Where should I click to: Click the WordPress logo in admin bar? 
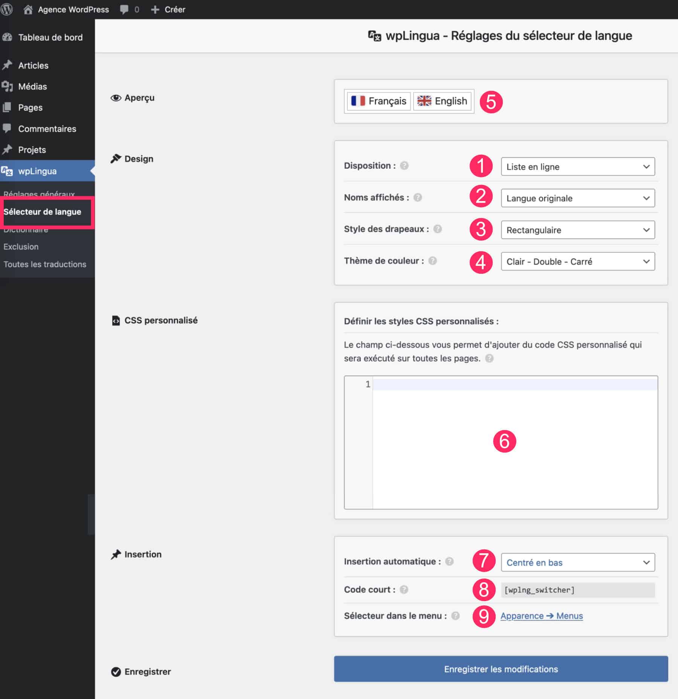(6, 9)
